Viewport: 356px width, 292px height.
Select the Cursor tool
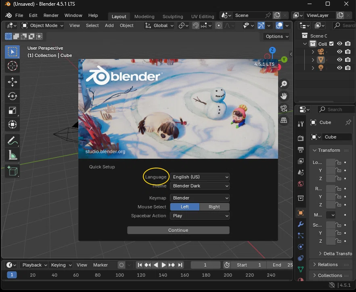tap(12, 66)
